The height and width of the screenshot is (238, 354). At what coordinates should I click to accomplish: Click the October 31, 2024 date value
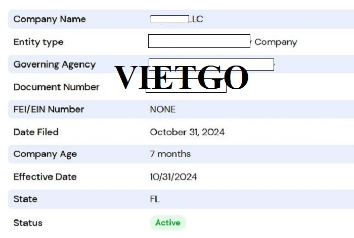click(x=187, y=132)
